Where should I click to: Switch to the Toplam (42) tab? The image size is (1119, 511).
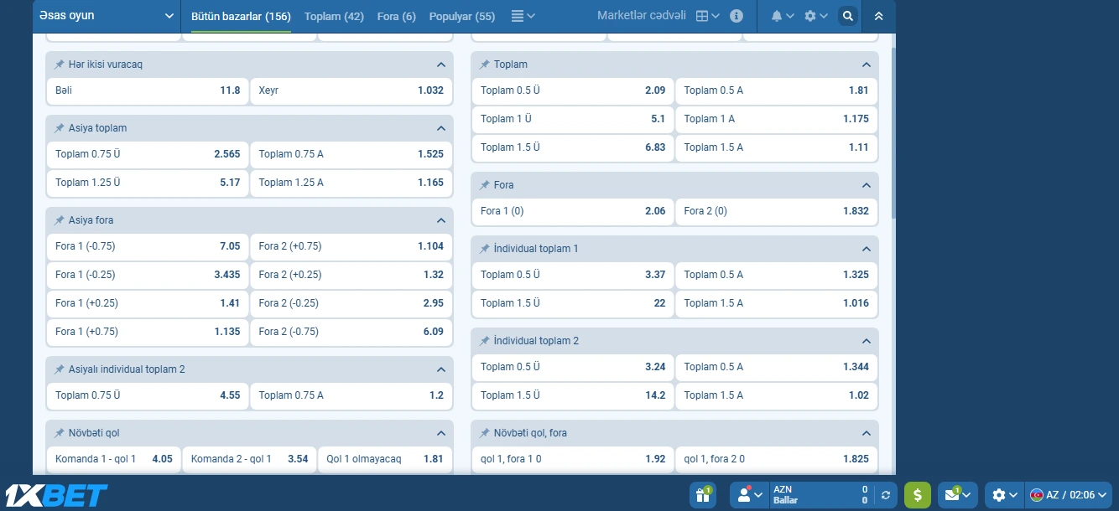[x=334, y=16]
